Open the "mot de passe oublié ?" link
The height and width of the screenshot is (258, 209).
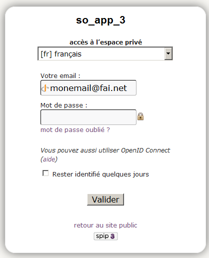tap(75, 130)
